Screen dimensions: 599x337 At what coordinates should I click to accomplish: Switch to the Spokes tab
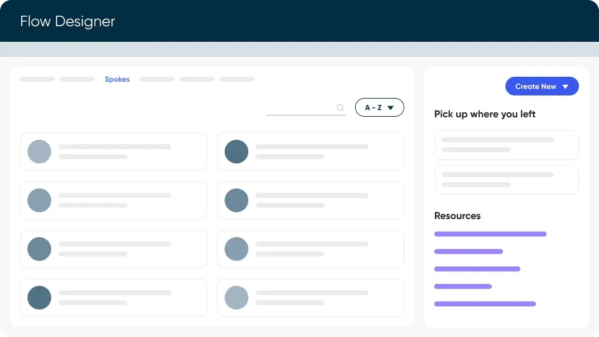117,79
